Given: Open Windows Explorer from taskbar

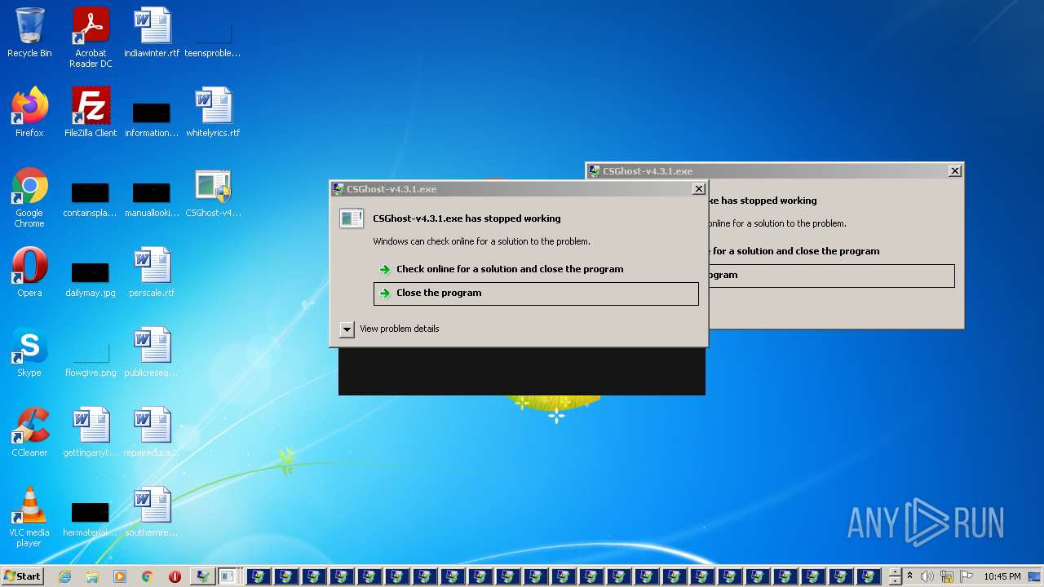Looking at the screenshot, I should tap(92, 576).
